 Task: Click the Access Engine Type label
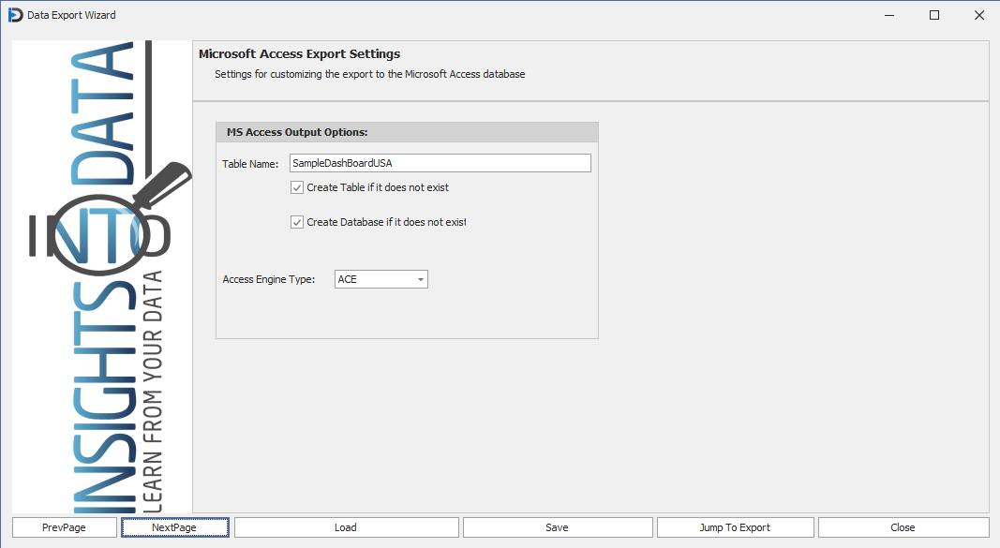269,279
